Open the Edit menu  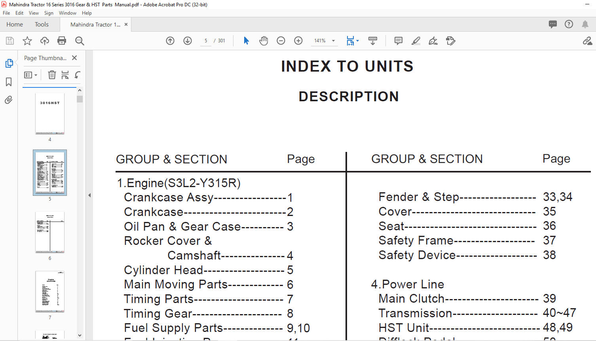[x=19, y=13]
